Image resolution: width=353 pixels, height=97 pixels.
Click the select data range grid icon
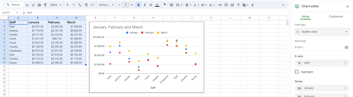(347, 47)
